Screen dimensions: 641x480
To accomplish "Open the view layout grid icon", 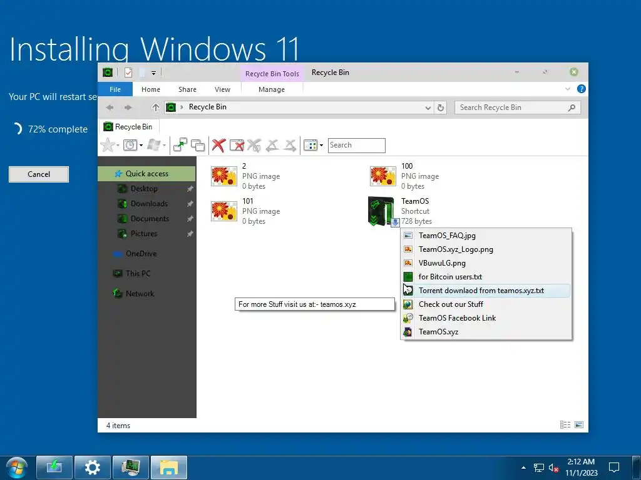I will 310,145.
